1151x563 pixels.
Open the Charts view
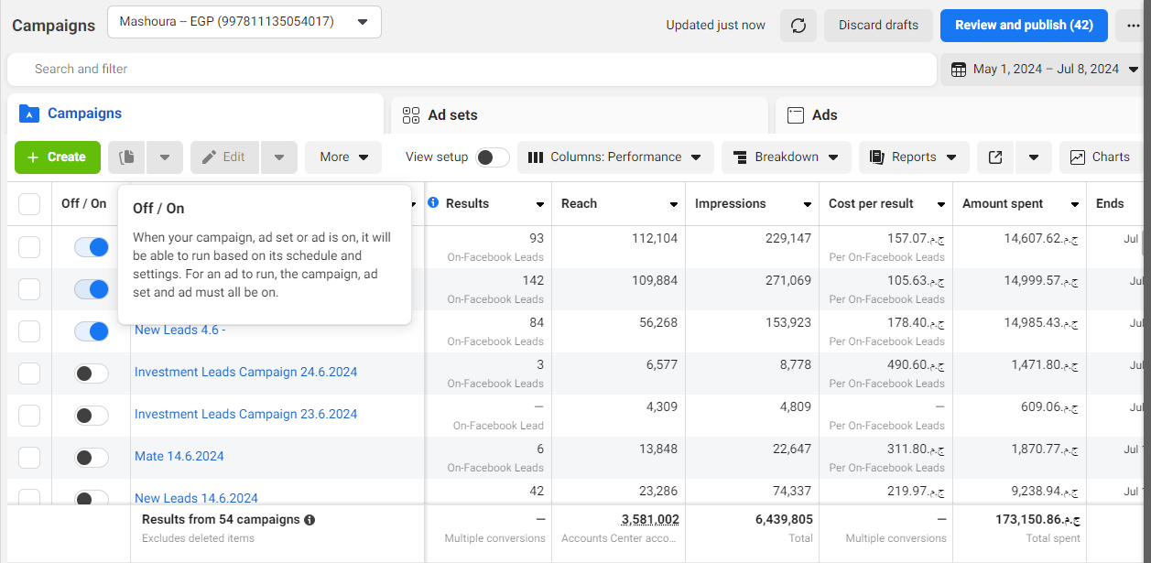click(x=1101, y=157)
